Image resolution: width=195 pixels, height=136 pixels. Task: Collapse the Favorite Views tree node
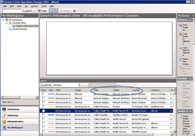click(7, 23)
